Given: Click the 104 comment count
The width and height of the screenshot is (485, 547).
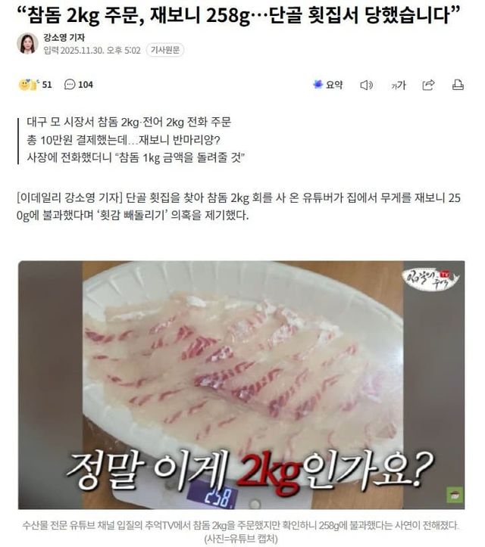Looking at the screenshot, I should tap(86, 85).
